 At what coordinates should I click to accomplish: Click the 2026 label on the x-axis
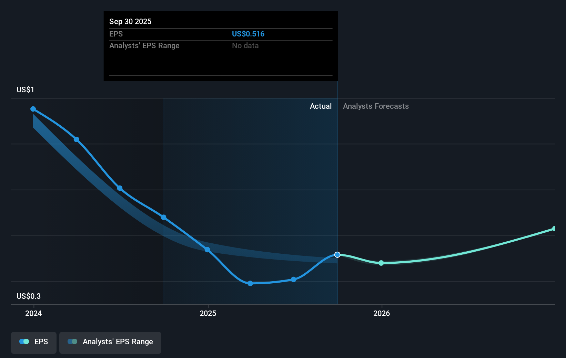(x=381, y=314)
